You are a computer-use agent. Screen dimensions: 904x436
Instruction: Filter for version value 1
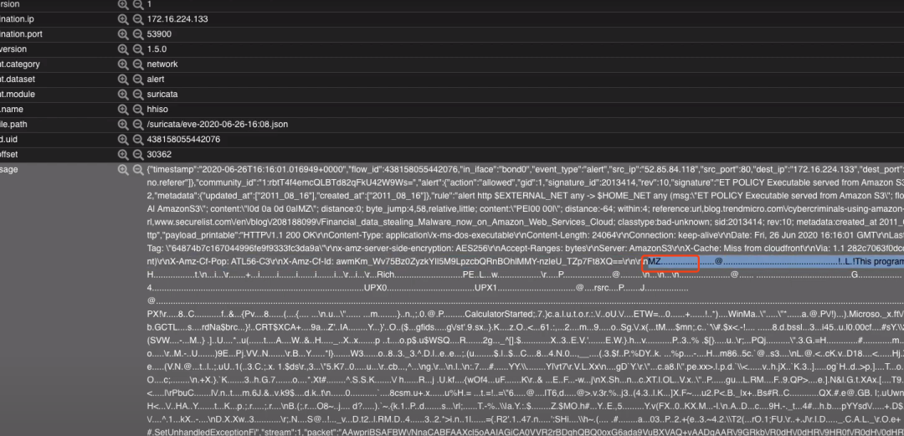123,4
